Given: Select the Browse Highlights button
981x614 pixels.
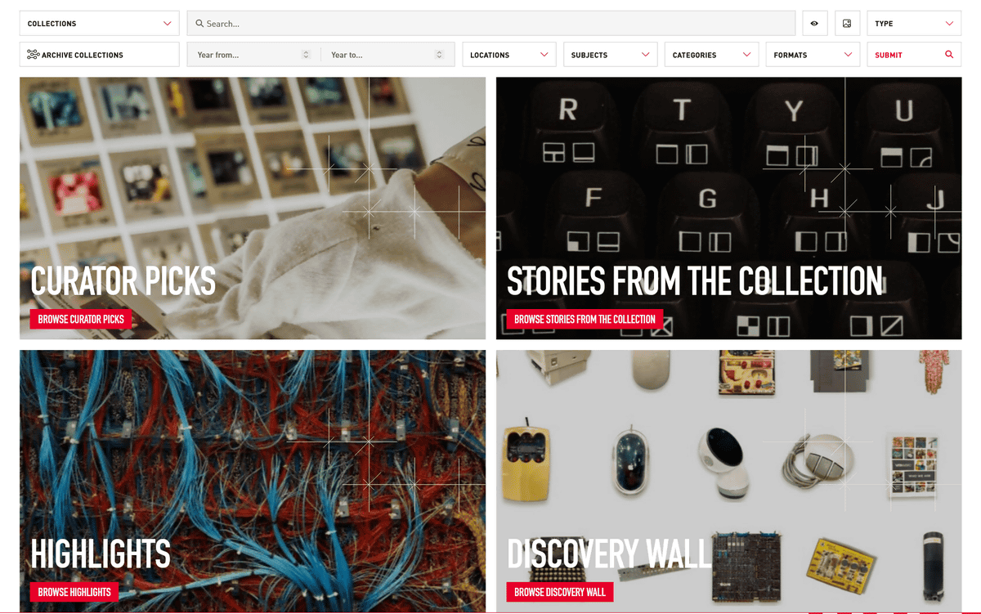Looking at the screenshot, I should pos(74,592).
